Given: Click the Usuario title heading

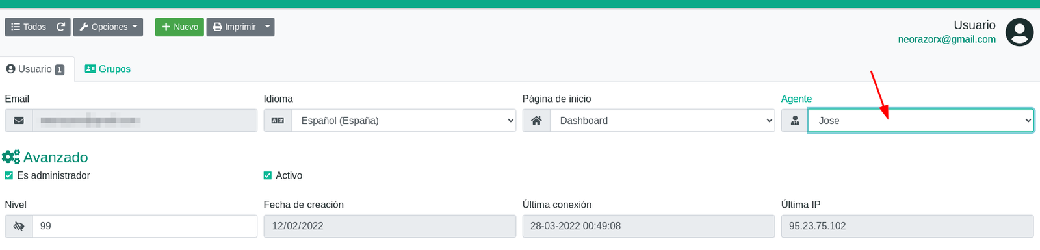Looking at the screenshot, I should (x=974, y=25).
